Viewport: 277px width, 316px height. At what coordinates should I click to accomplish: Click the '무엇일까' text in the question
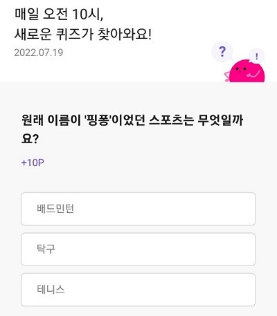coord(220,120)
